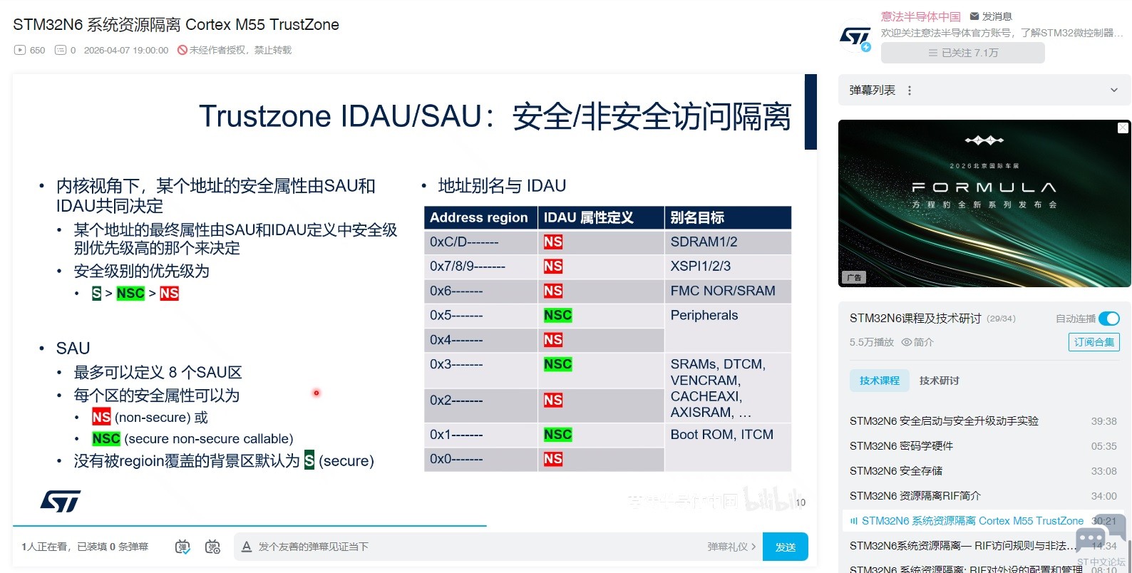Click the now-playing bars icon in playlist
The height and width of the screenshot is (573, 1132).
(853, 521)
